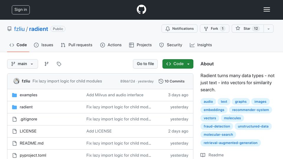283x159 pixels.
Task: Open the radient folder
Action: coord(26,107)
